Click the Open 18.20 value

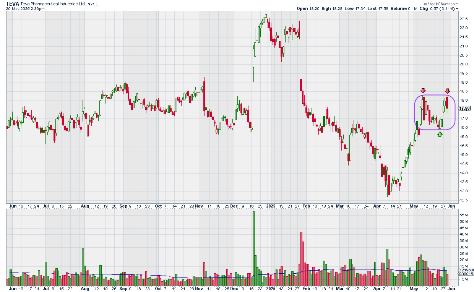tap(308, 8)
